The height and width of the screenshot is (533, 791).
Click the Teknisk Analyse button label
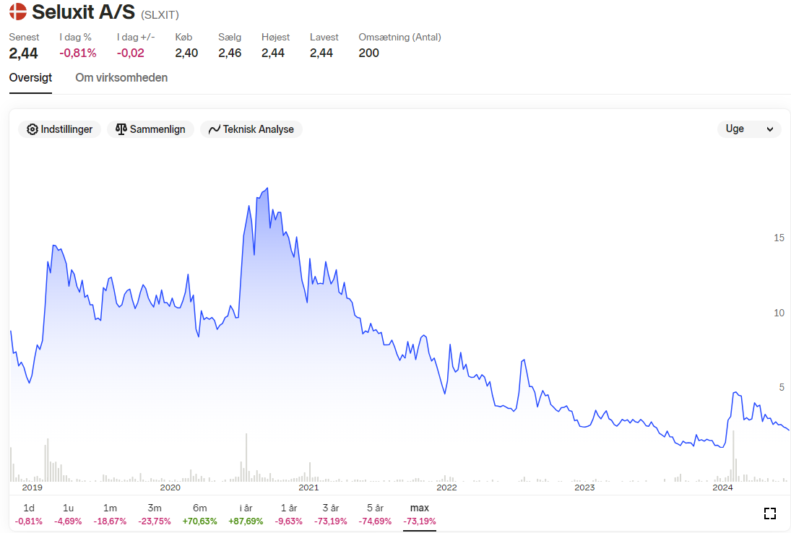tap(259, 129)
